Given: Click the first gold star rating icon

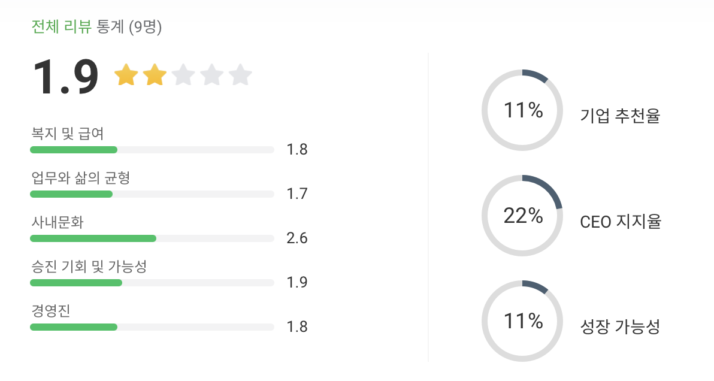Looking at the screenshot, I should pyautogui.click(x=126, y=75).
